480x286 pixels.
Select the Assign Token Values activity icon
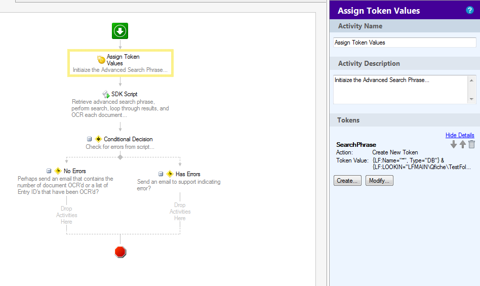click(101, 59)
